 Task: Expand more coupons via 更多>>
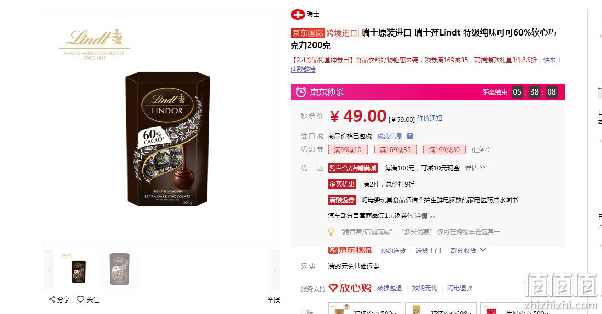[481, 150]
